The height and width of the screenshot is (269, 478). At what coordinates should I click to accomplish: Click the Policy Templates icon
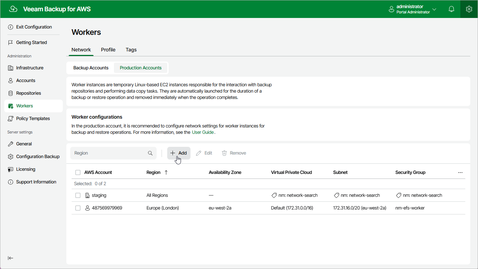[11, 119]
